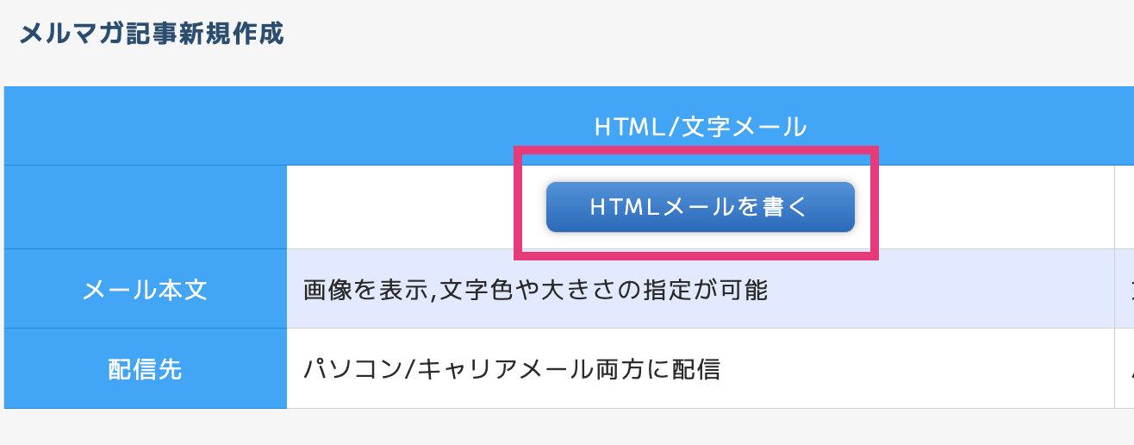
Task: Select the メール本文 row label
Action: tap(145, 290)
